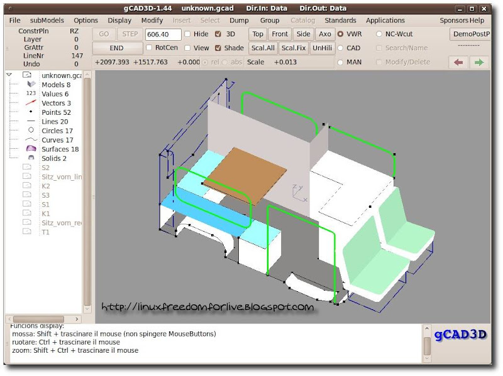
Task: Click the Vectors red arrow icon
Action: point(31,103)
